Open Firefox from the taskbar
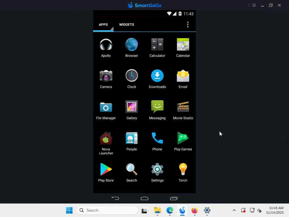The height and width of the screenshot is (217, 289). [x=194, y=210]
